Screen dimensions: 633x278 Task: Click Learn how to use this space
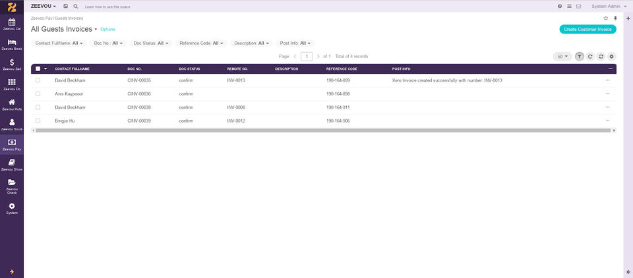coord(107,7)
